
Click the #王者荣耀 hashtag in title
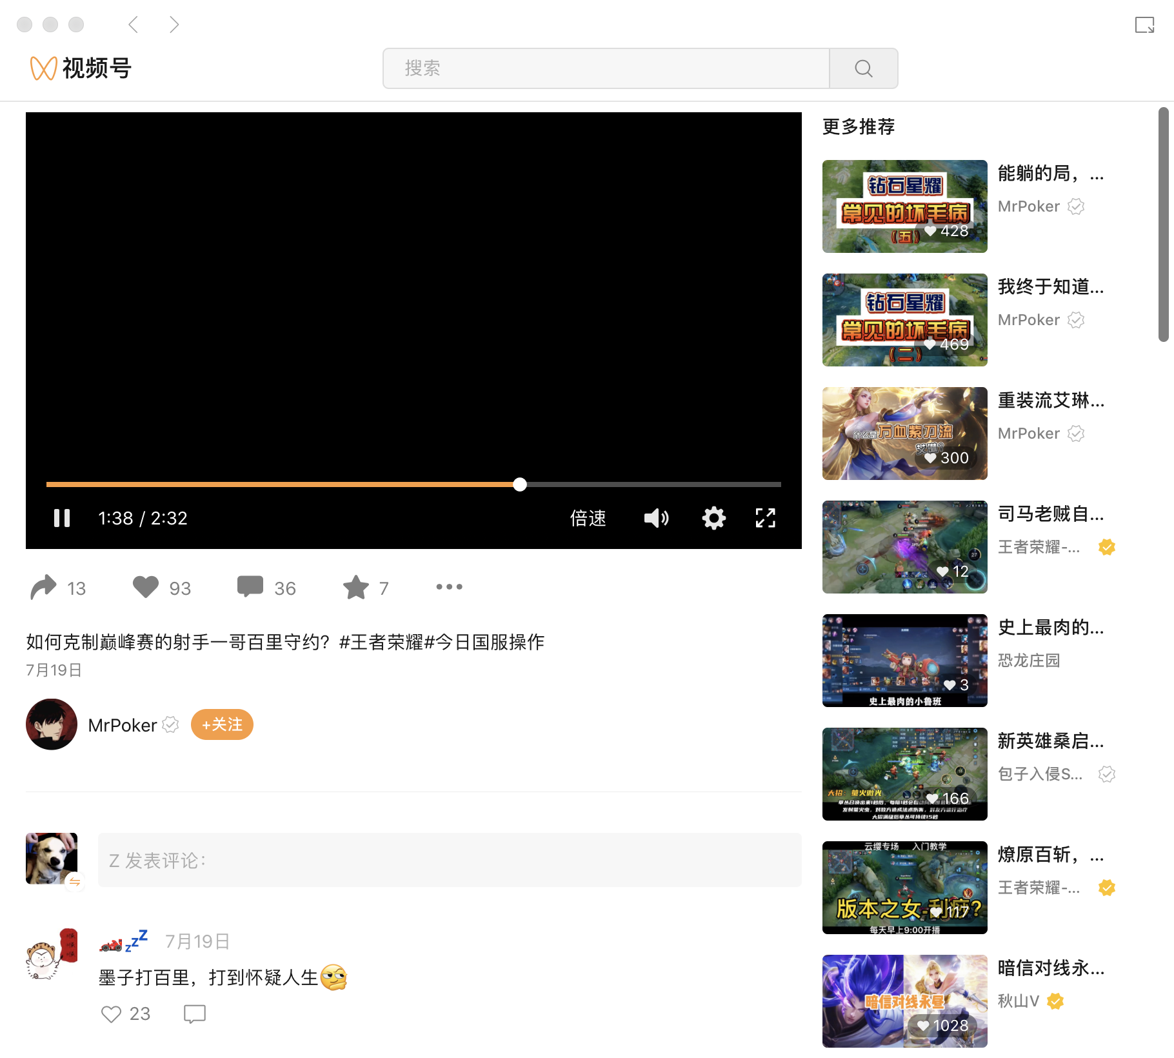[x=381, y=642]
